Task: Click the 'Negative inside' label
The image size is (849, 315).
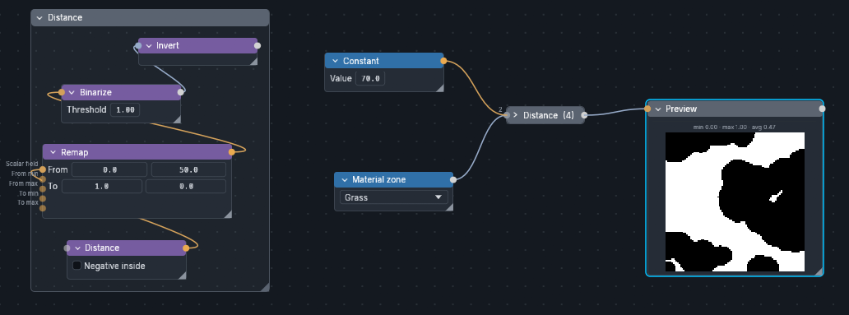Action: [x=114, y=266]
